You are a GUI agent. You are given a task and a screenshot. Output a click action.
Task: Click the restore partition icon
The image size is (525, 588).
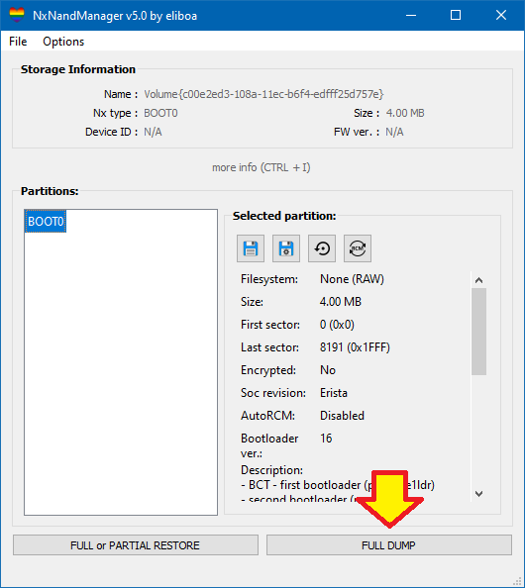(322, 248)
